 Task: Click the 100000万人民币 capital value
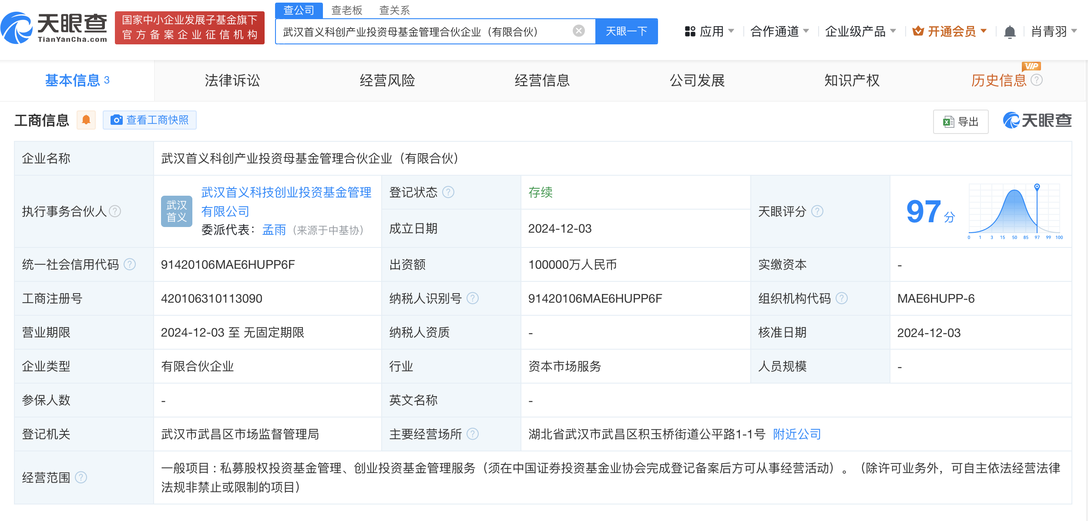(572, 264)
